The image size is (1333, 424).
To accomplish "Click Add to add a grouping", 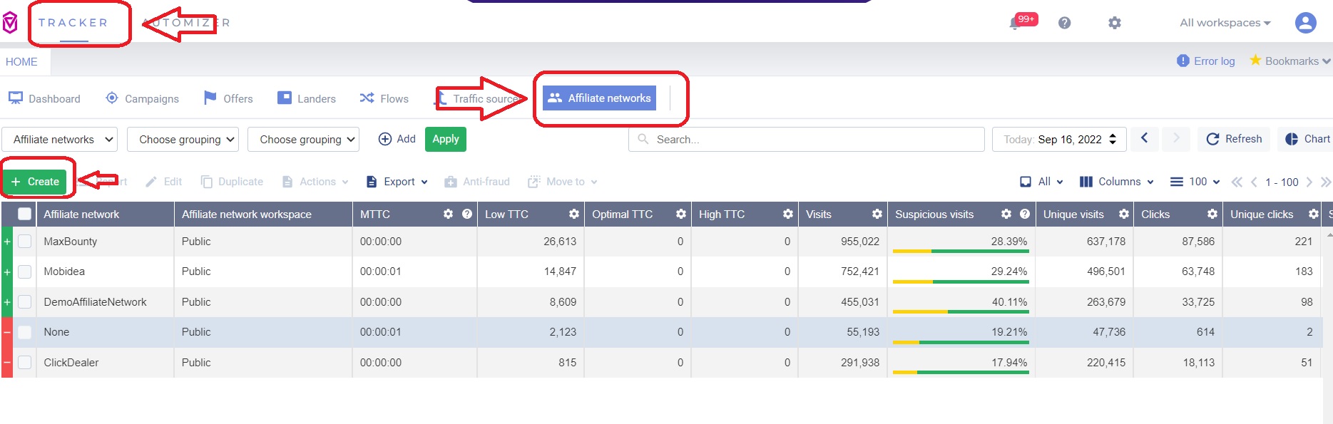I will pos(397,139).
